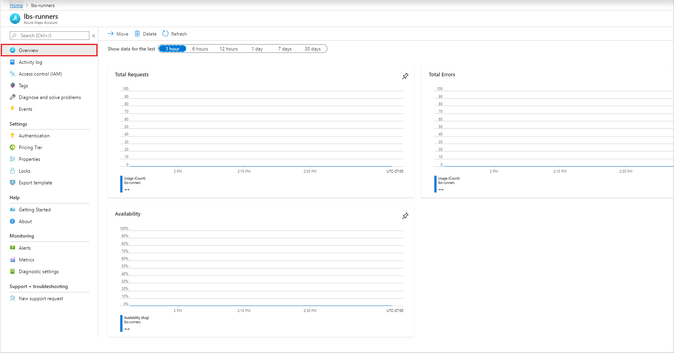Click the Home breadcrumb link
Image resolution: width=674 pixels, height=353 pixels.
pos(16,5)
